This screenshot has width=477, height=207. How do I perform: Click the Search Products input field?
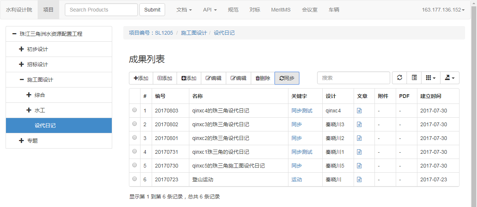pyautogui.click(x=101, y=10)
